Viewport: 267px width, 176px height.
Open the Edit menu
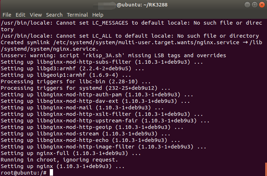(x=20, y=15)
